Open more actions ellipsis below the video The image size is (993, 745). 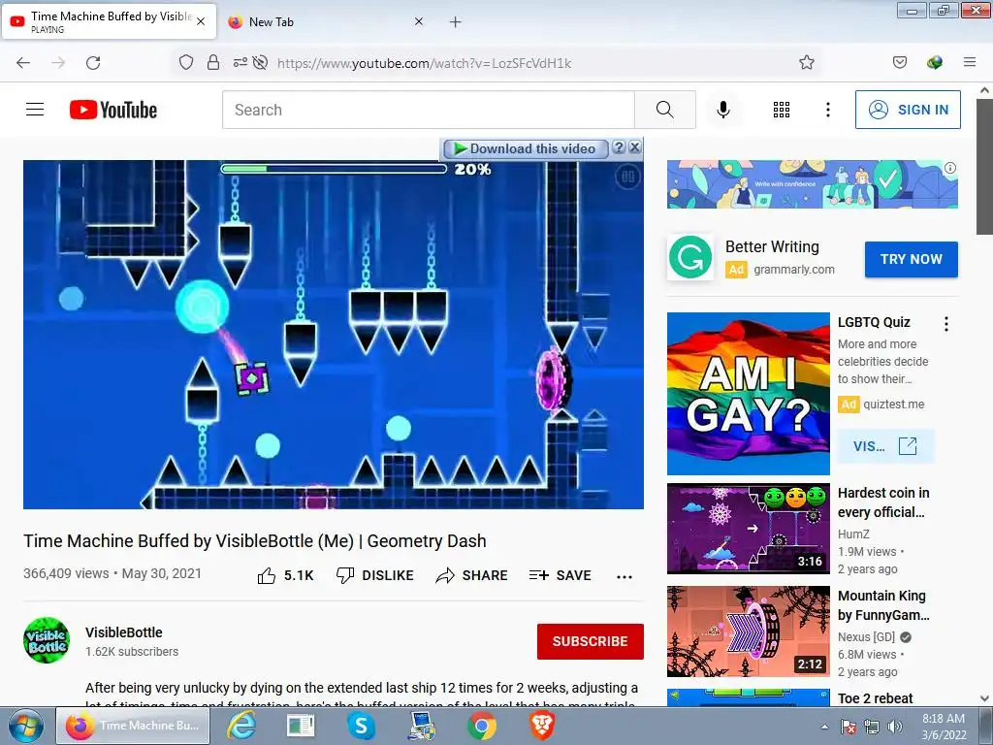625,576
